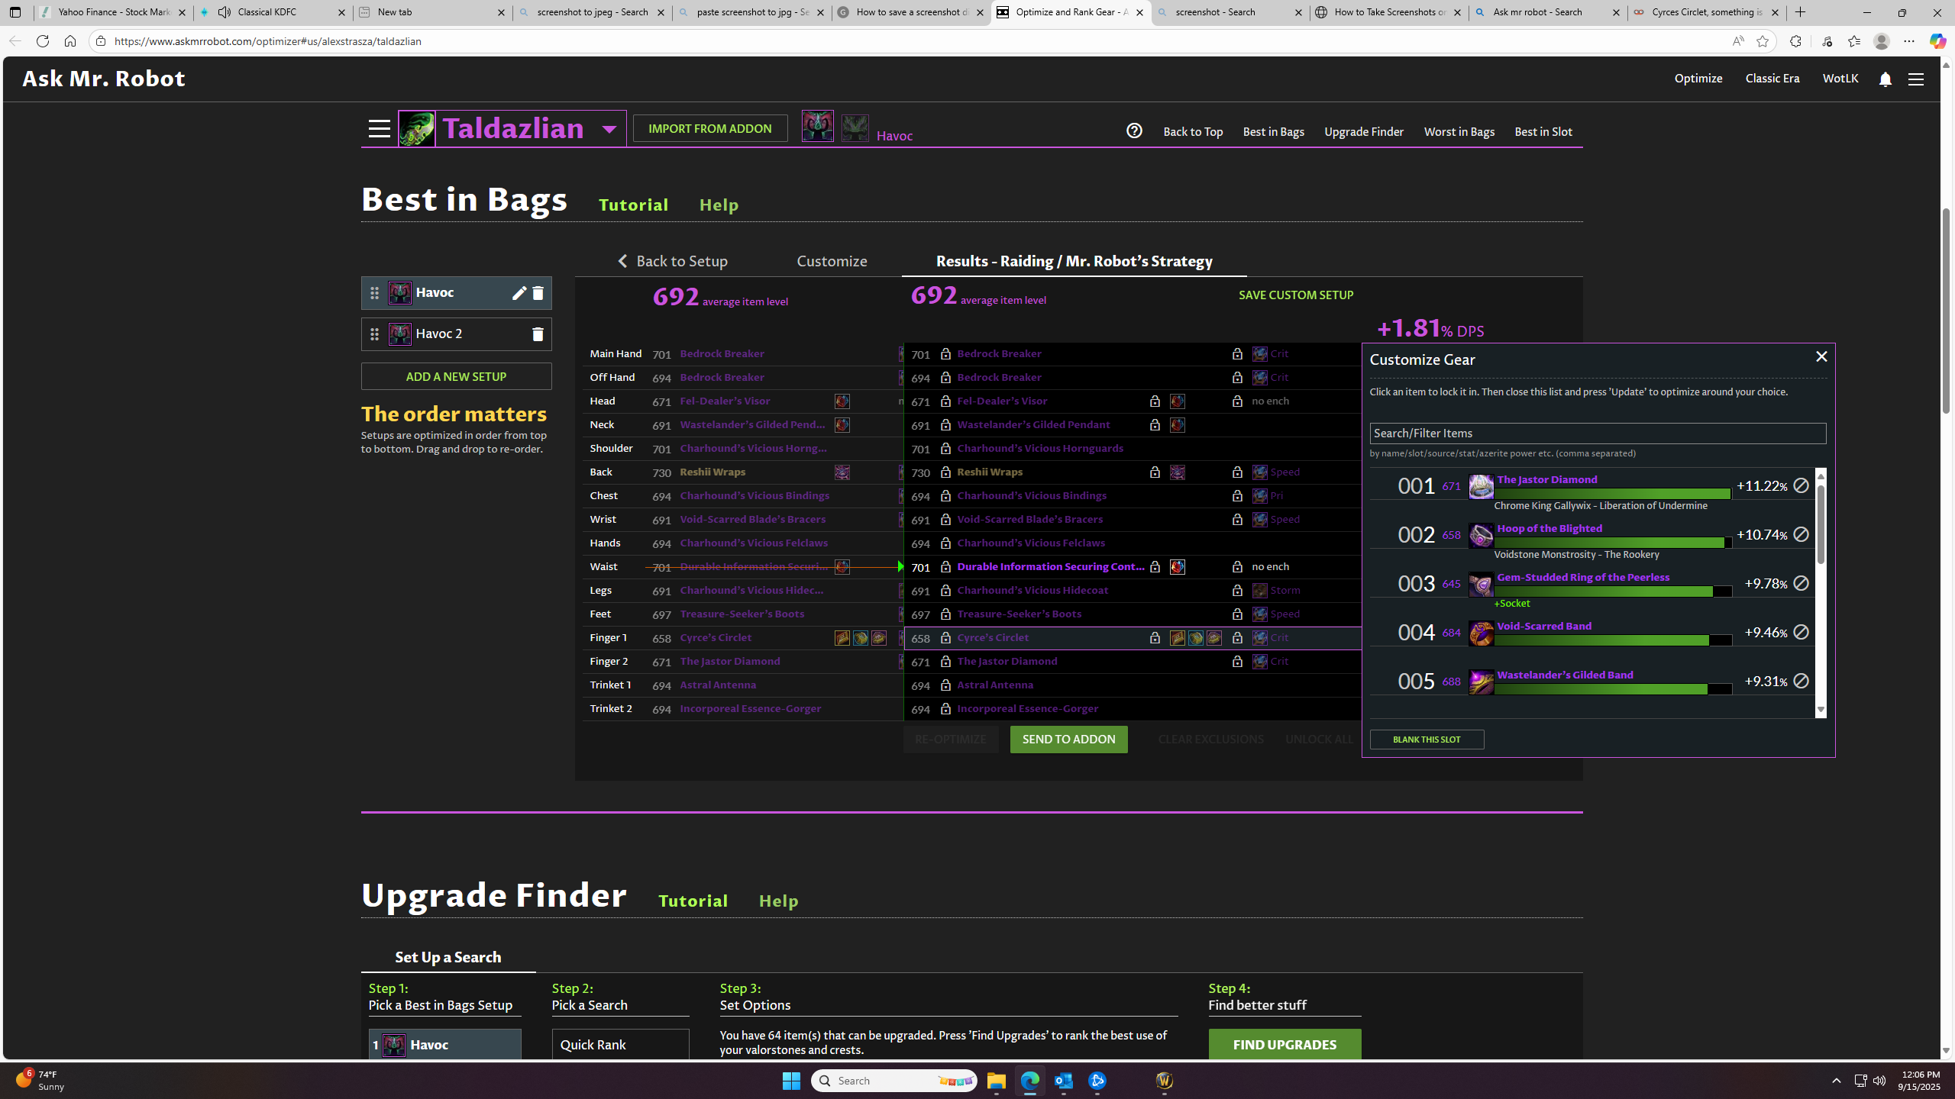This screenshot has width=1955, height=1099.
Task: Edit the Havoc setup with pencil icon
Action: tap(519, 293)
